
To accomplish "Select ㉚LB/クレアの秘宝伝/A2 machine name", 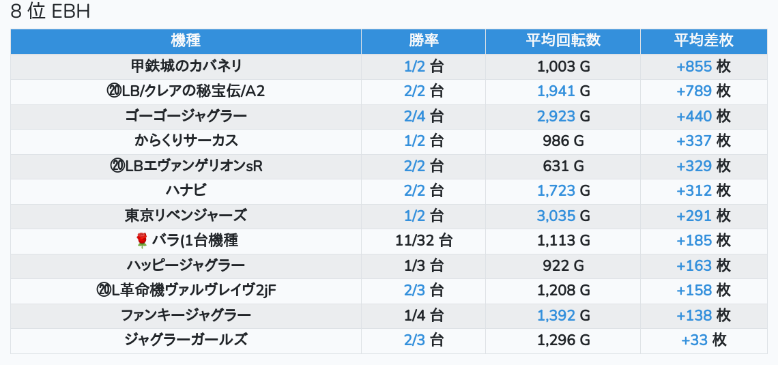I will [x=186, y=91].
